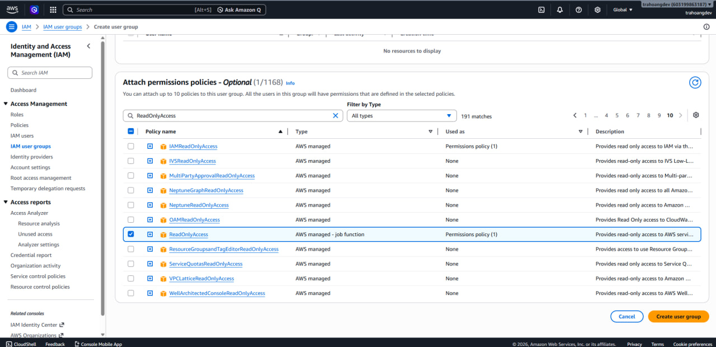This screenshot has height=347, width=716.
Task: Expand VPCLatticeReadOnlyAccess row details
Action: [150, 278]
